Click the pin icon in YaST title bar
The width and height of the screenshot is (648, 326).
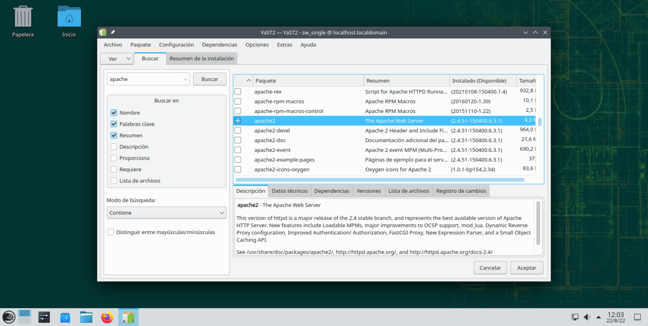[x=113, y=32]
